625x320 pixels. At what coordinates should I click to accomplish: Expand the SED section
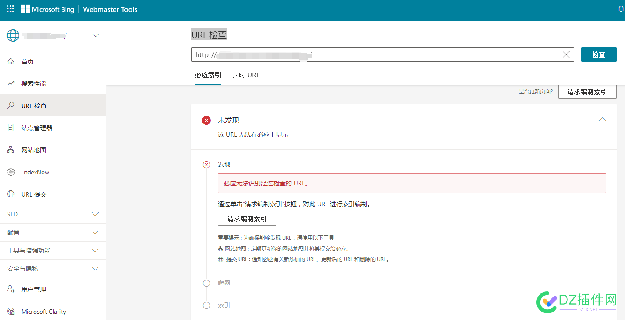point(95,214)
